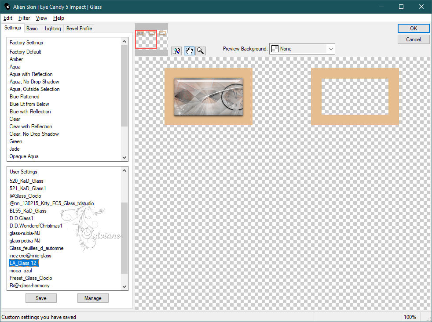Open the View menu
The width and height of the screenshot is (432, 322).
click(41, 18)
